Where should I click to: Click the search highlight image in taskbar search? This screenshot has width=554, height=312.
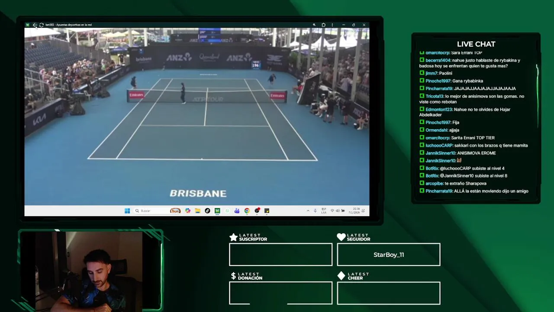175,211
